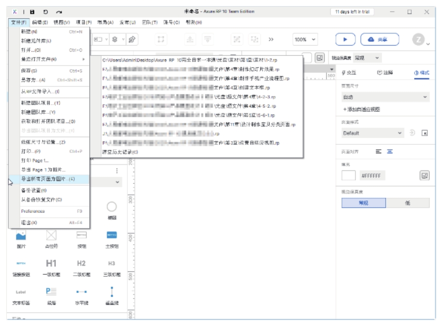The width and height of the screenshot is (440, 324).
Task: Open the Default page style dropdown
Action: click(x=372, y=133)
